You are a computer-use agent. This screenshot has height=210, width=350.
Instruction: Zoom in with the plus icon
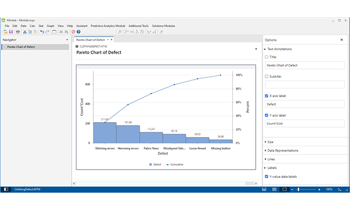pos(319,189)
